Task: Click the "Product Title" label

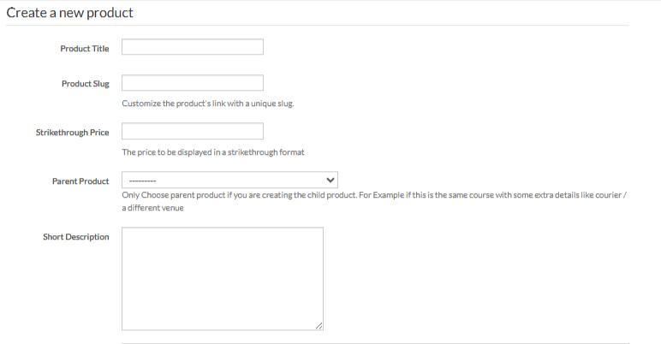Action: pos(85,48)
